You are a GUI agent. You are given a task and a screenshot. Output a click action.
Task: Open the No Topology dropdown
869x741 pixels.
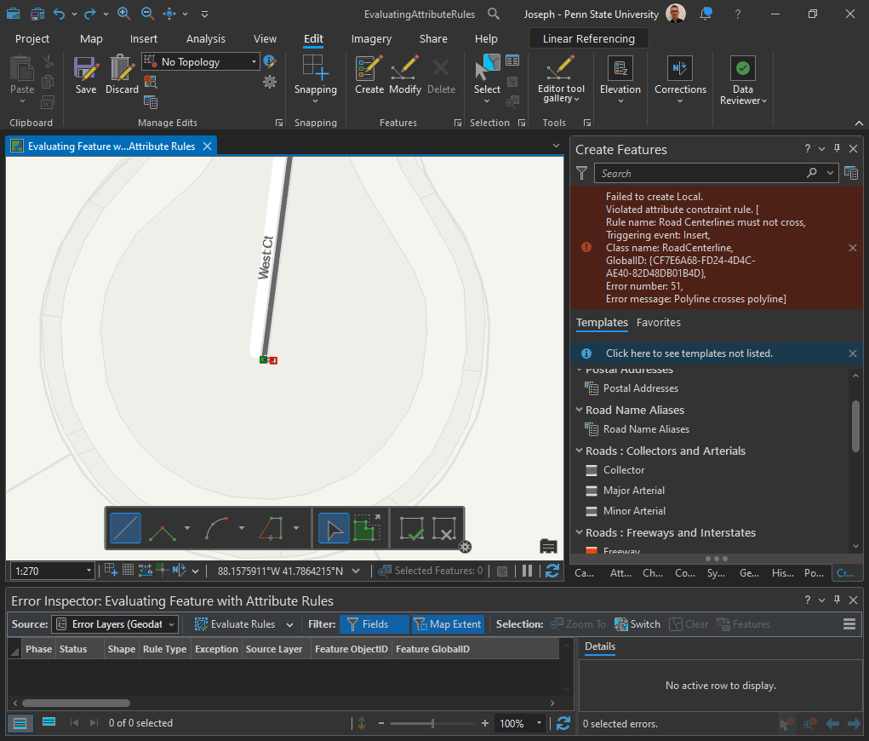pyautogui.click(x=254, y=62)
